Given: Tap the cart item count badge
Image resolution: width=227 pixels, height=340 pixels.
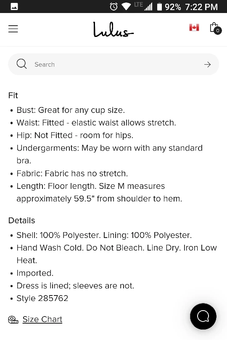Looking at the screenshot, I should point(218,31).
